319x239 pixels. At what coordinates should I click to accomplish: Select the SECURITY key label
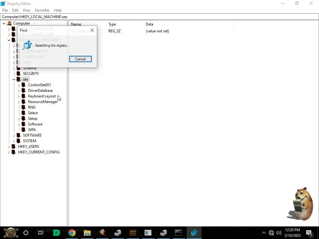[31, 73]
